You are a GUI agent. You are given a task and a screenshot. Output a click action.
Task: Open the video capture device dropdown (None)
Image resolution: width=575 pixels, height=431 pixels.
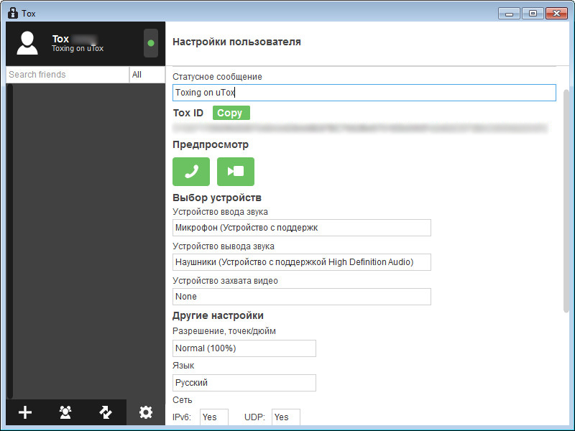[x=302, y=297]
